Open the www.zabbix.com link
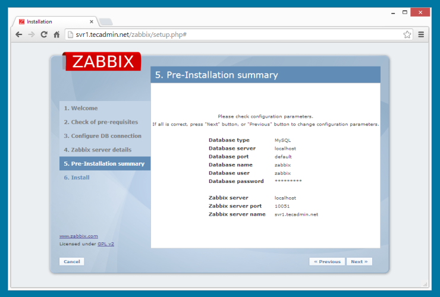 (x=78, y=236)
